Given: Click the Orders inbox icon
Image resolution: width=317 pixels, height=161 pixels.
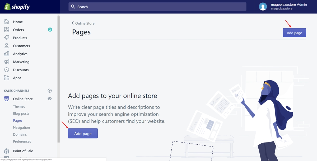Looking at the screenshot, I should point(7,30).
